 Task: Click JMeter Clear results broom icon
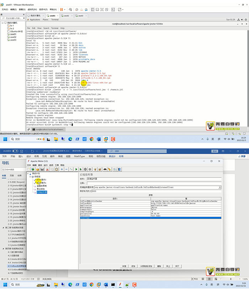pos(95,169)
